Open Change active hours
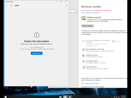Image resolution: width=131 pixels, height=98 pixels. (92, 55)
